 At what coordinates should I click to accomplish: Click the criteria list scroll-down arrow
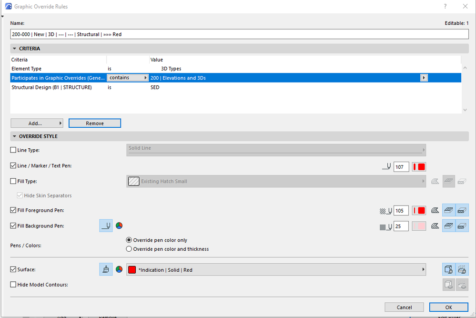tap(465, 110)
